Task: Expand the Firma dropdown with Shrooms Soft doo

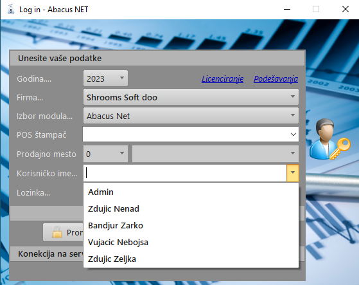Action: point(191,97)
